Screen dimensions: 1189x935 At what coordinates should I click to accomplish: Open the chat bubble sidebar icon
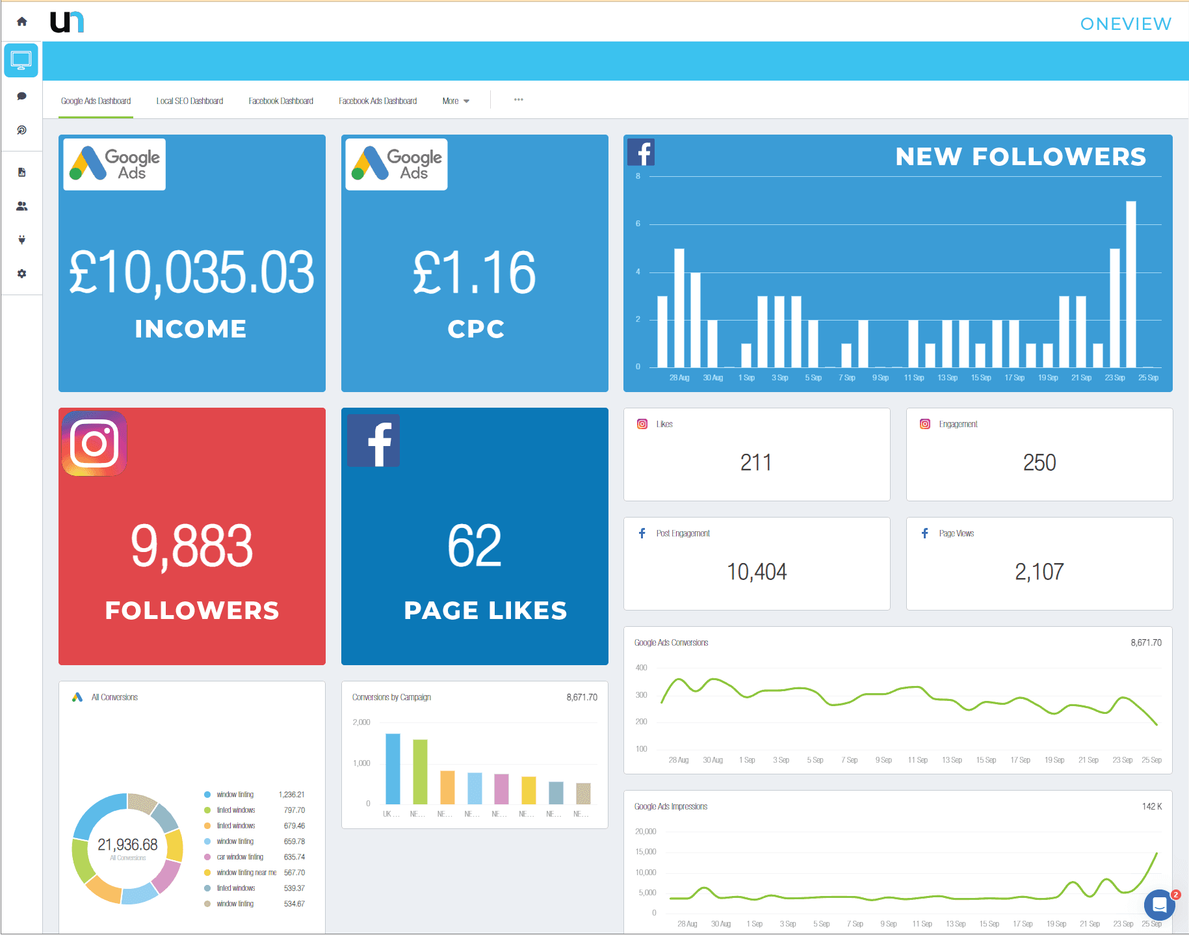point(21,96)
